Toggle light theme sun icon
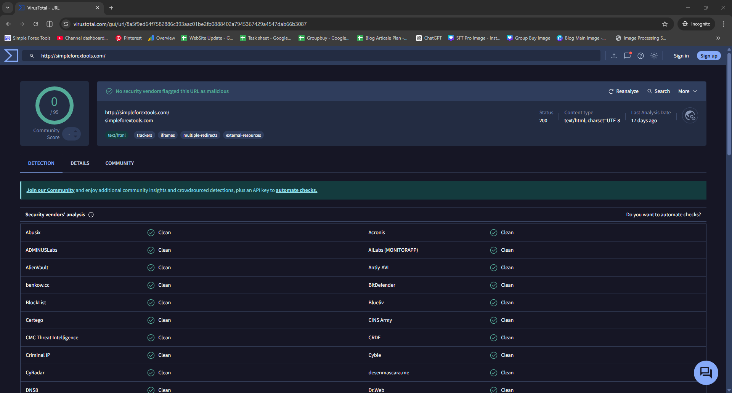The image size is (732, 393). (x=654, y=56)
